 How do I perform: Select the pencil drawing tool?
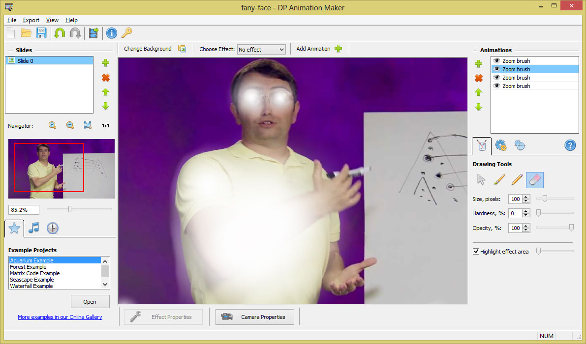tap(517, 180)
